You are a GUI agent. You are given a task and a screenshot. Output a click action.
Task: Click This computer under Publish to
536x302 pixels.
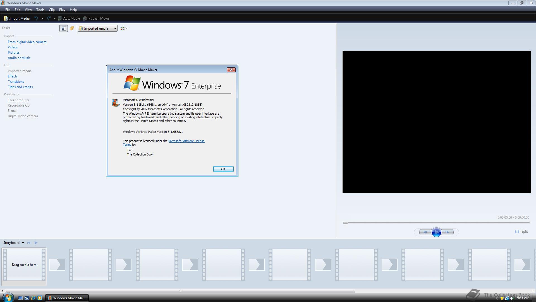point(18,100)
